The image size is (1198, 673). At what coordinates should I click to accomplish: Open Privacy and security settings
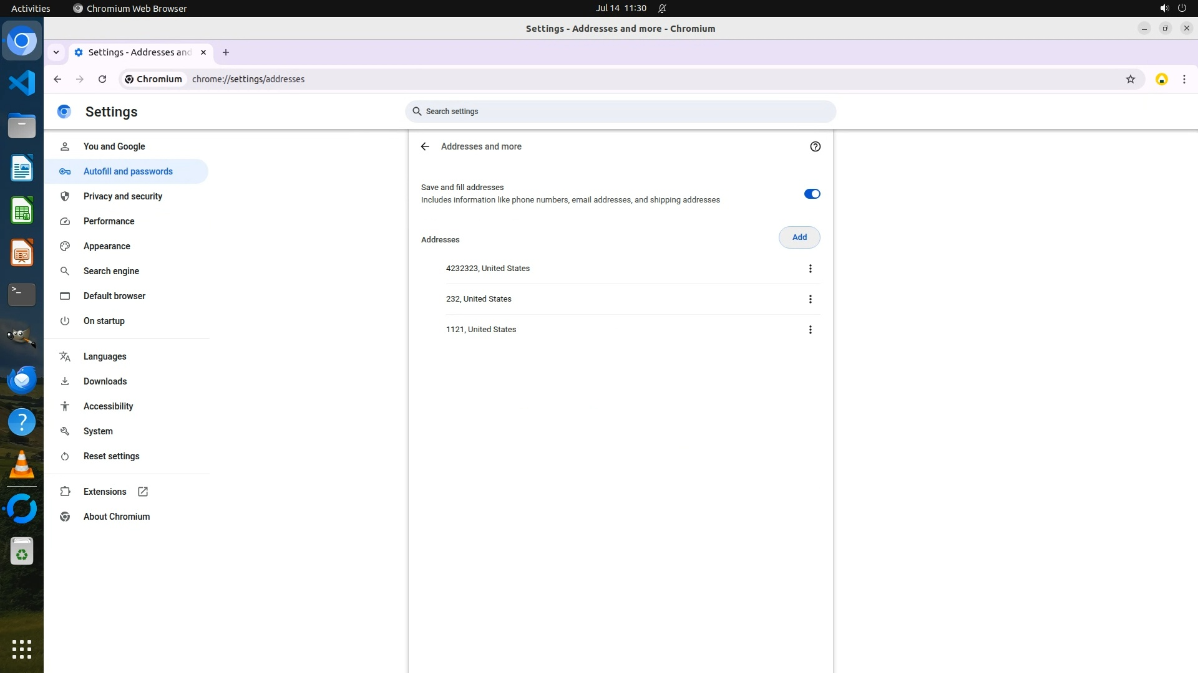(x=122, y=196)
